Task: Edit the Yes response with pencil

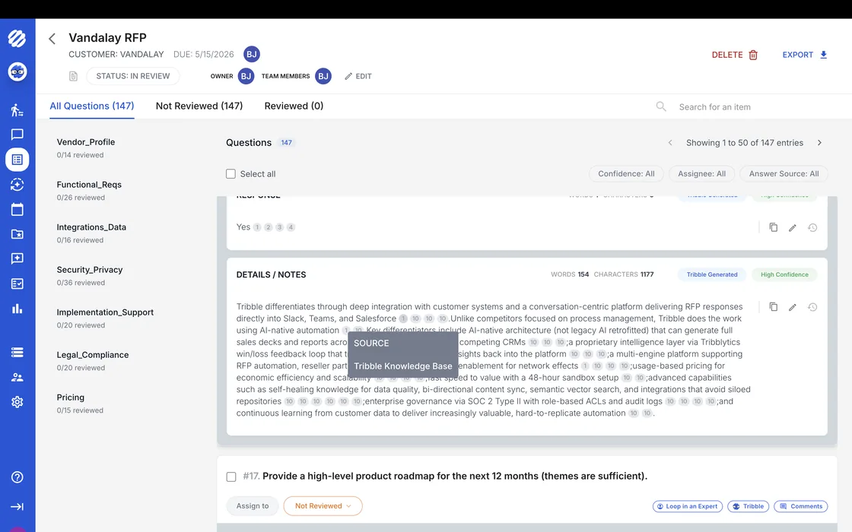Action: tap(793, 228)
